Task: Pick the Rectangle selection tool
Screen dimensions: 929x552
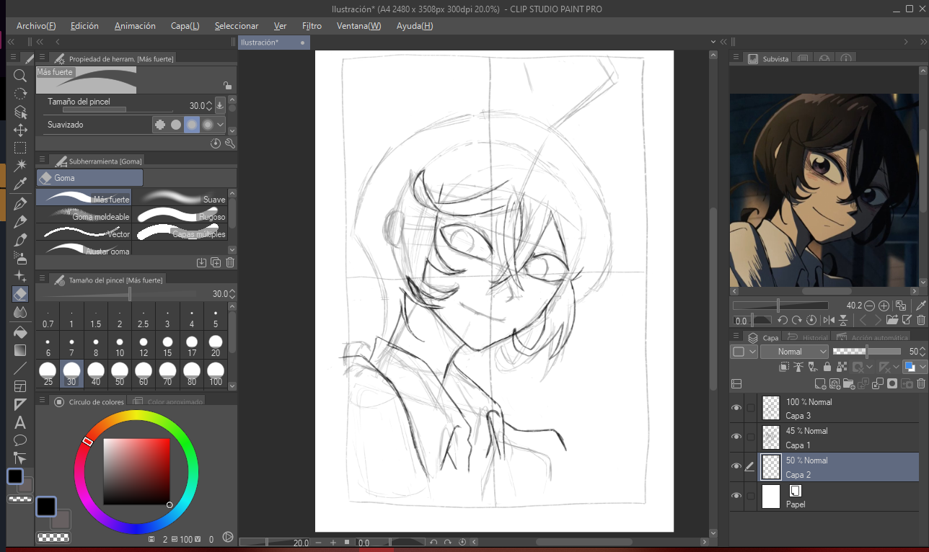Action: (20, 148)
